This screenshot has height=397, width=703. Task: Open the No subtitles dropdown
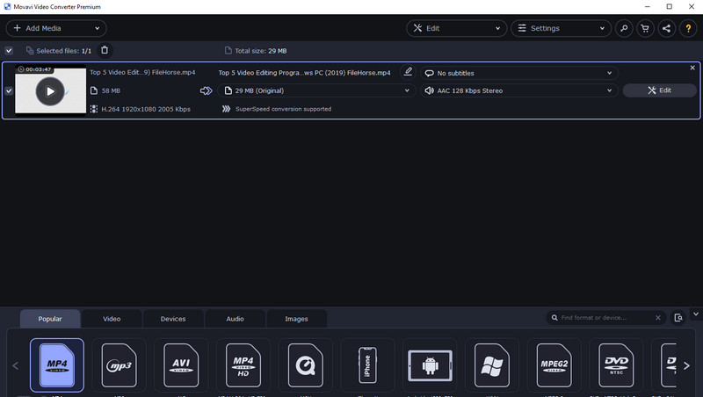[519, 73]
